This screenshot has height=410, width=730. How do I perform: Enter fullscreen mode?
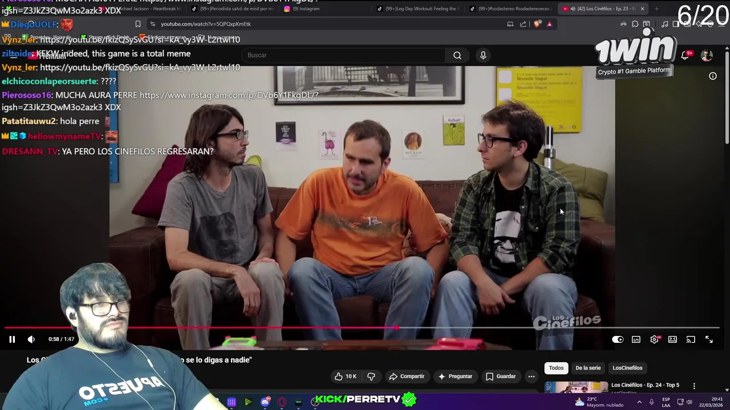pyautogui.click(x=709, y=339)
